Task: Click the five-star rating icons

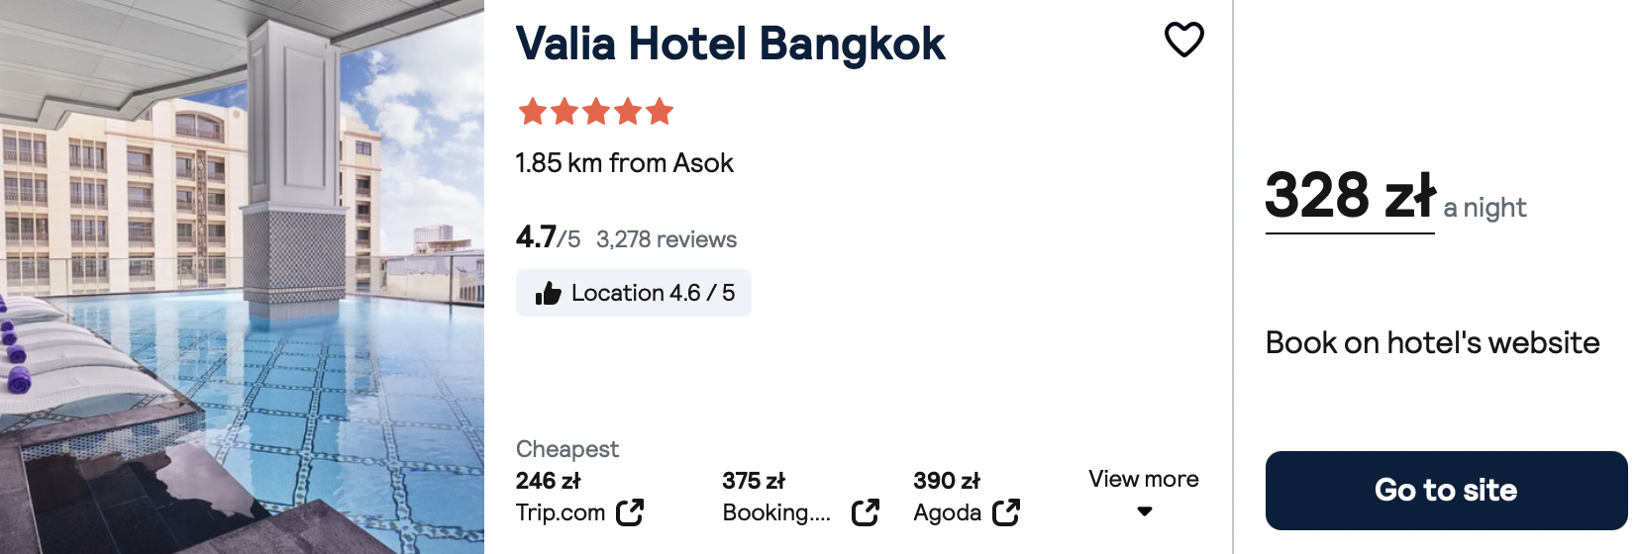Action: pos(596,112)
